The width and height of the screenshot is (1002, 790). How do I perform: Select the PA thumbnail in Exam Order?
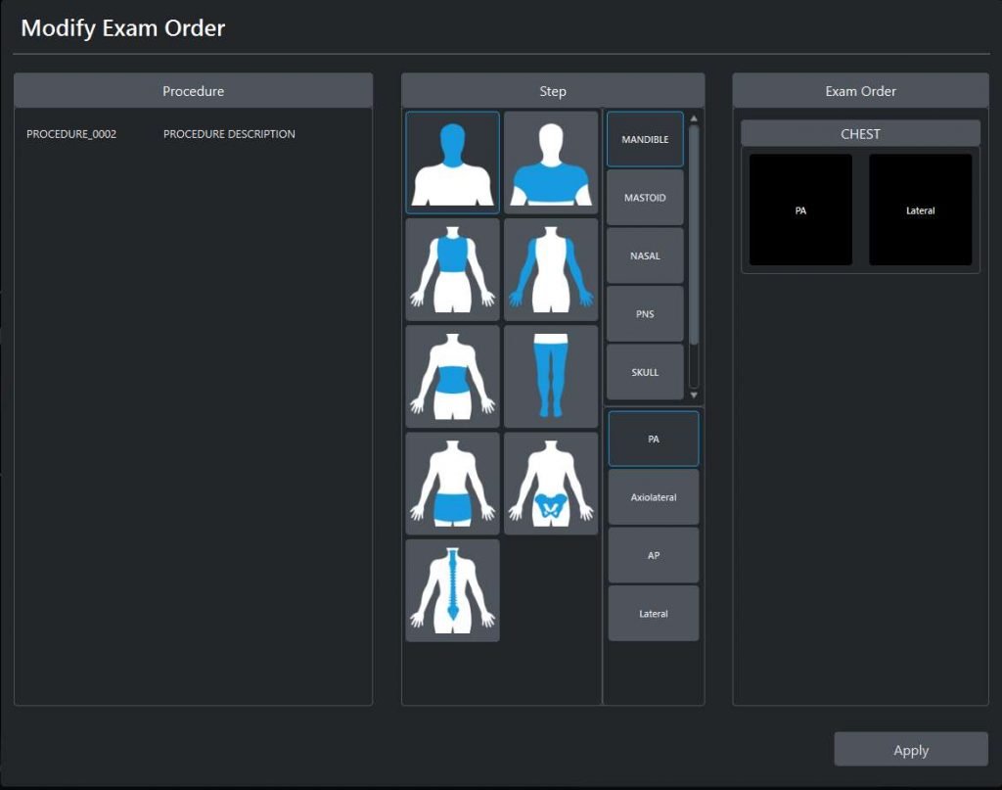click(x=800, y=209)
